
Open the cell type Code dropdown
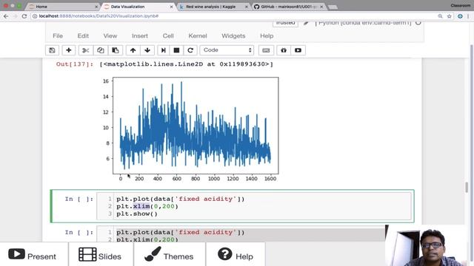click(227, 50)
